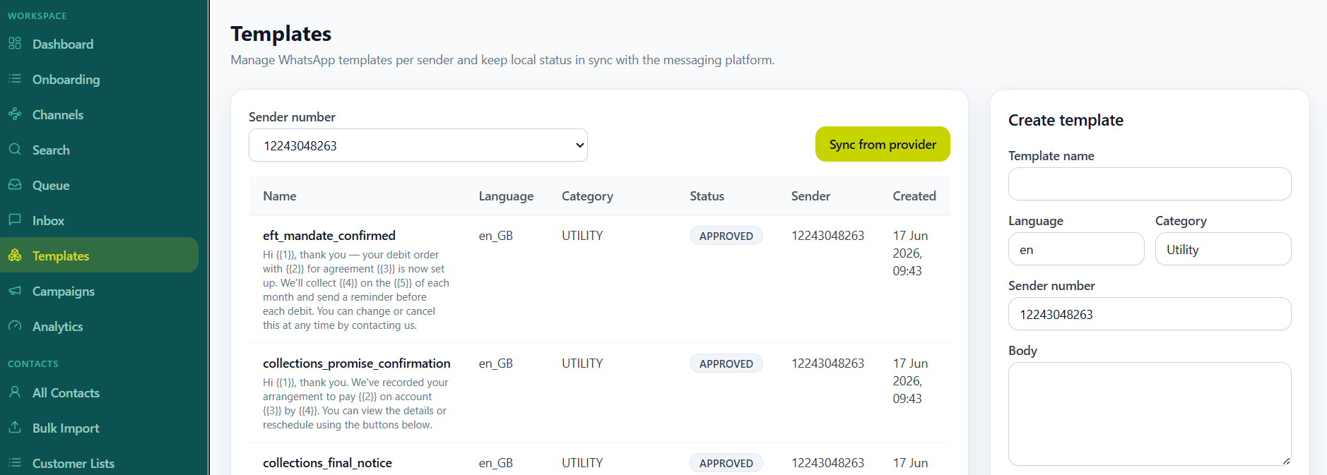Click created date of collections_promise_confirmation
Viewport: 1327px width, 475px height.
pos(910,381)
